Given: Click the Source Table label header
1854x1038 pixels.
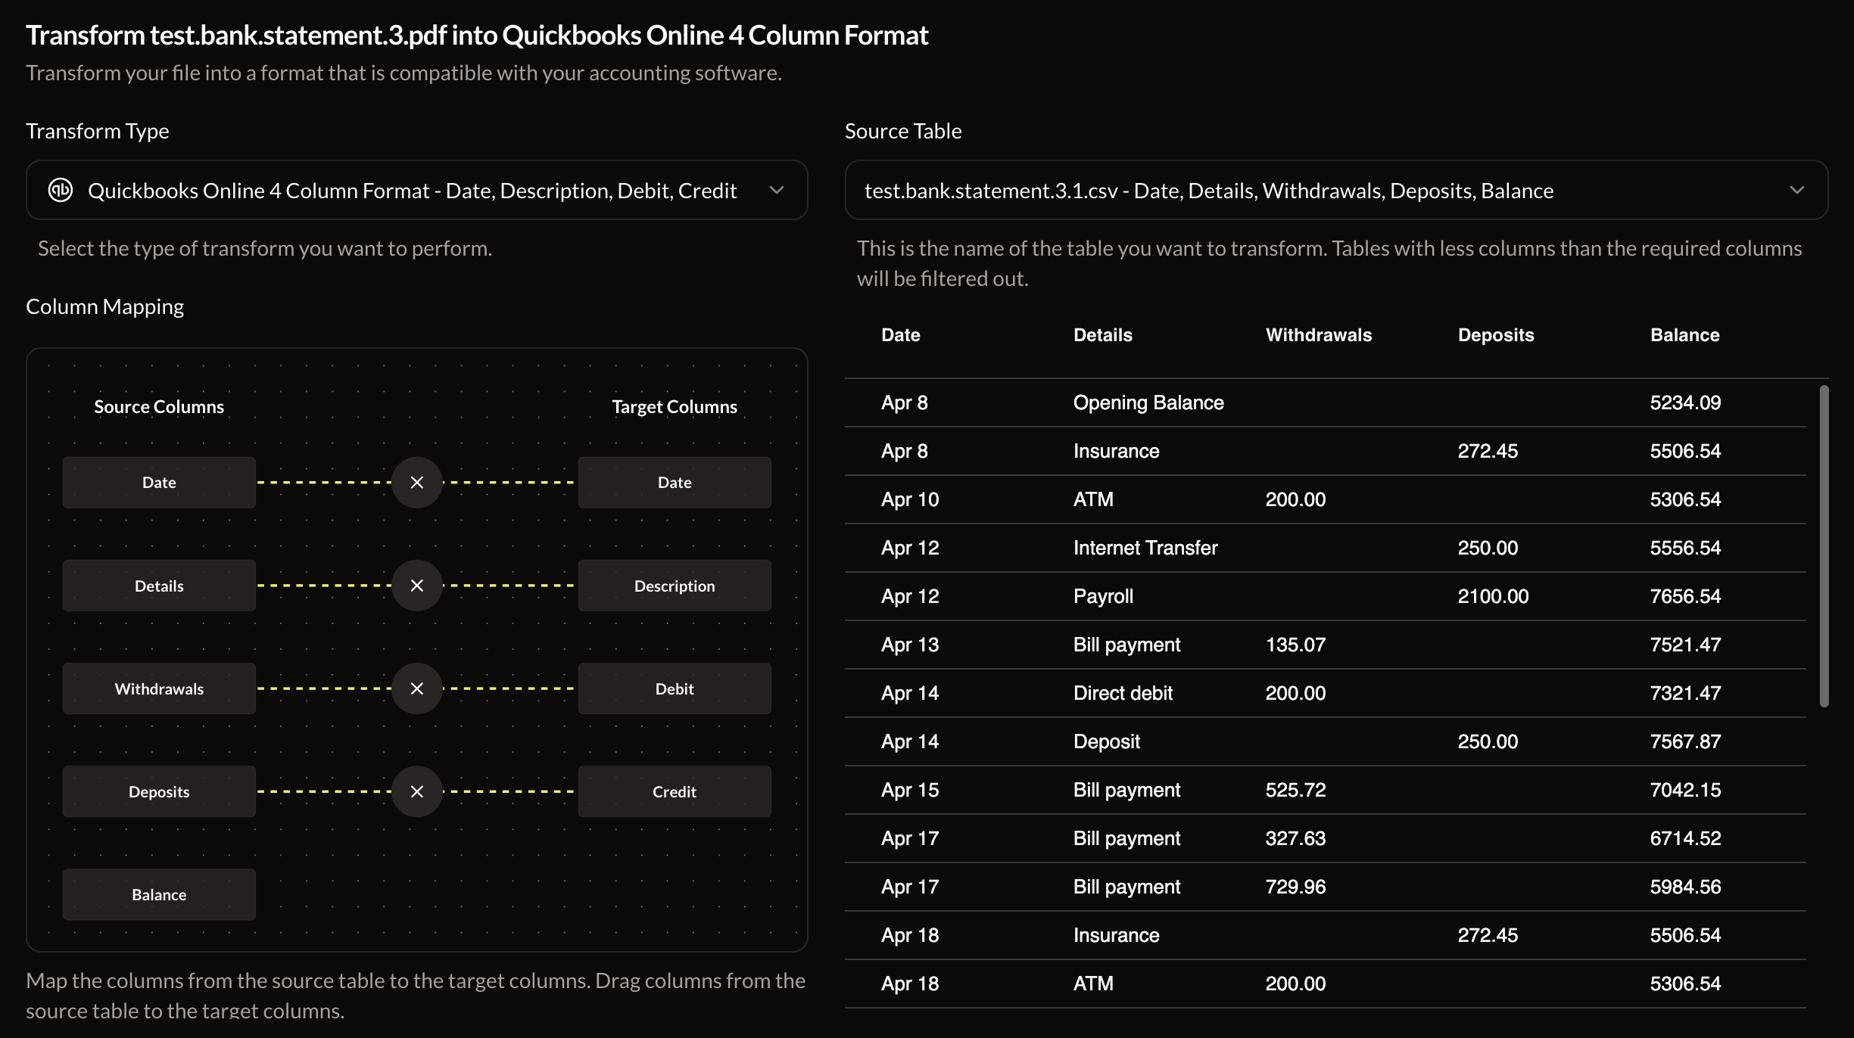Looking at the screenshot, I should coord(904,130).
